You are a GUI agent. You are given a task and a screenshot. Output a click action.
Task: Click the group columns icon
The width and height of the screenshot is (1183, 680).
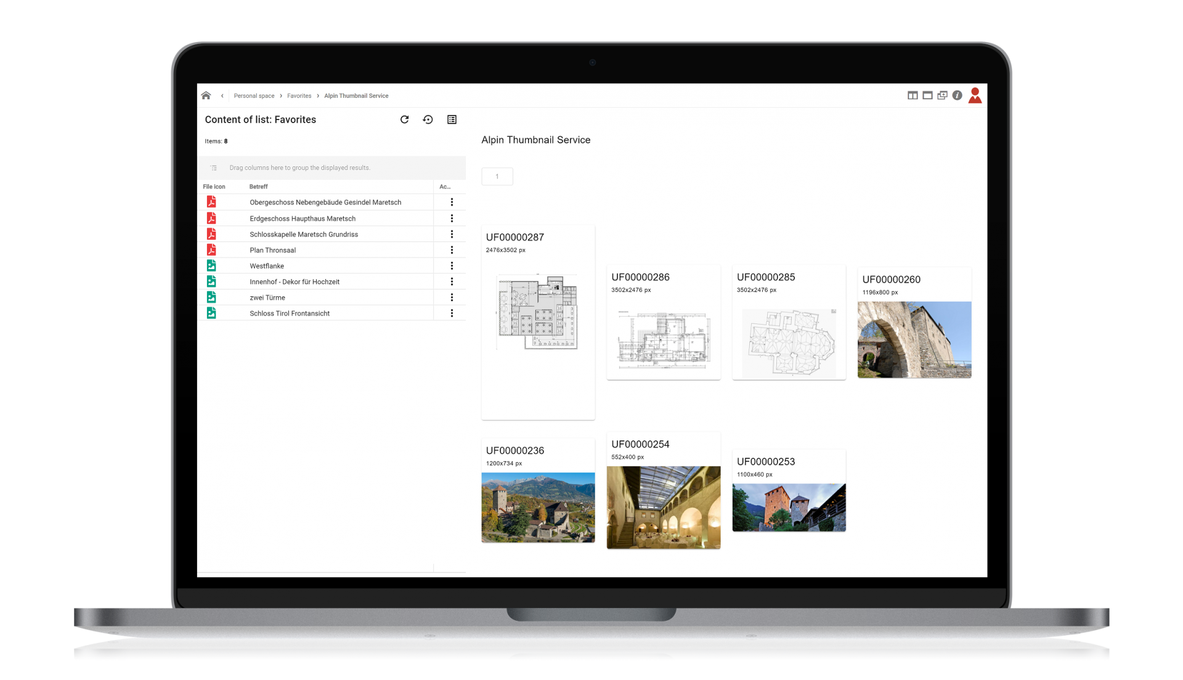coord(214,168)
